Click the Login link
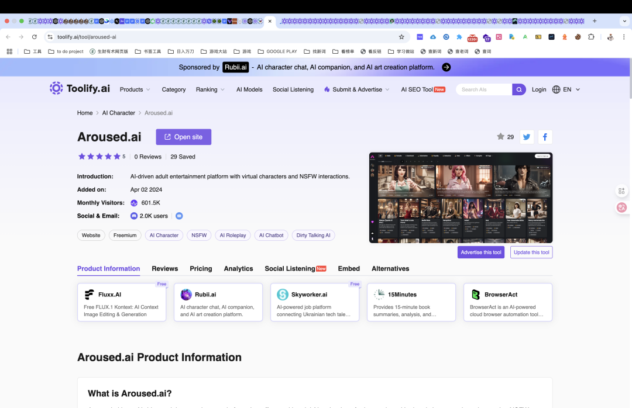 (539, 89)
